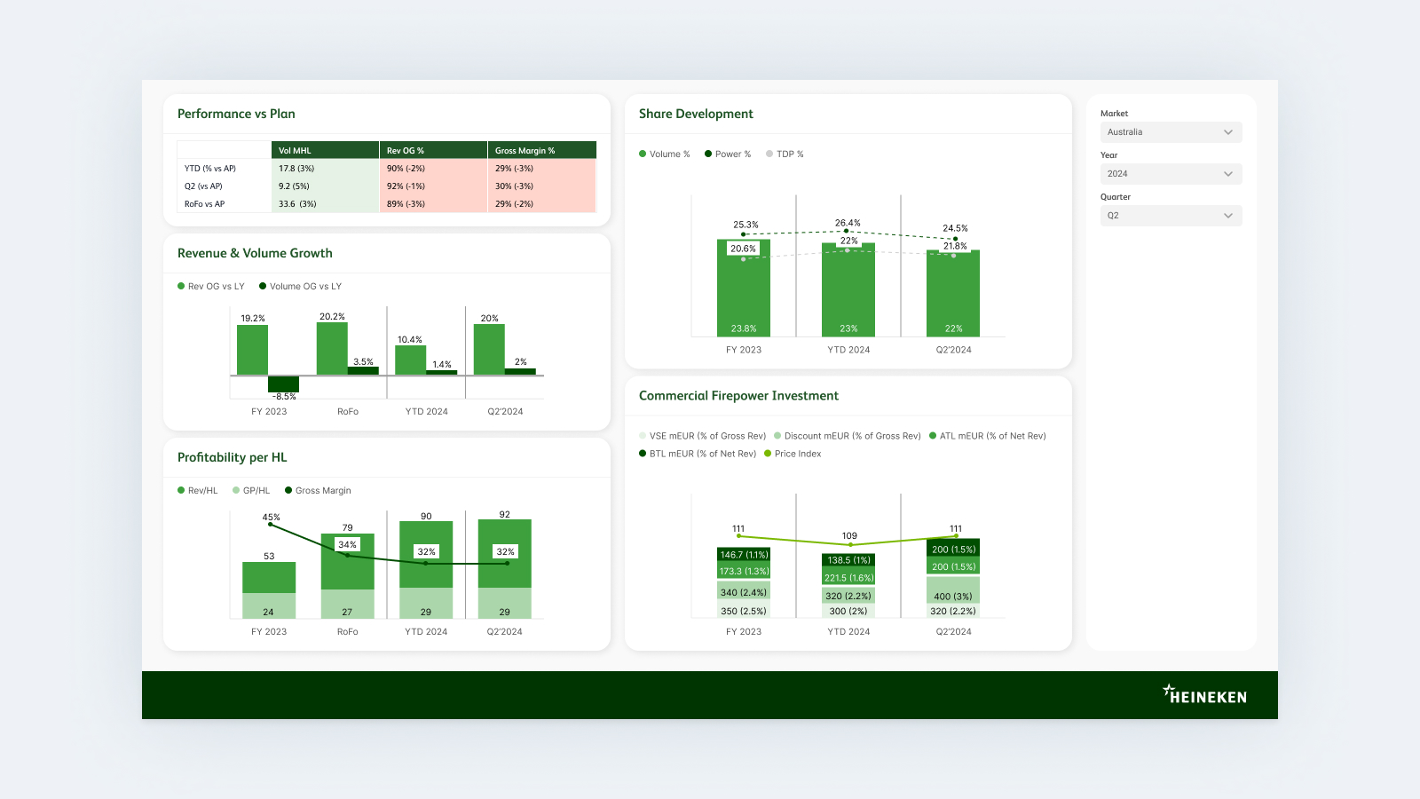Click the Gross Margin legend marker in Profitability panel
The width and height of the screenshot is (1420, 799).
[288, 490]
